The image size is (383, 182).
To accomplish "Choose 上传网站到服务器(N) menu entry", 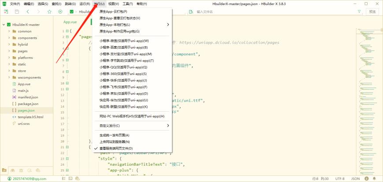I will pyautogui.click(x=132, y=142).
